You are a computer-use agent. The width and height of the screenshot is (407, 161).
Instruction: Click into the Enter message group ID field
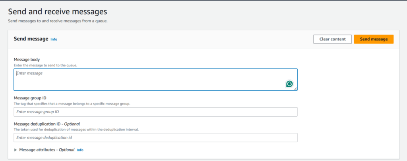coord(155,112)
